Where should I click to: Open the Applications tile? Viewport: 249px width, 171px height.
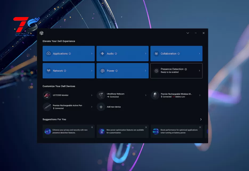(68, 54)
